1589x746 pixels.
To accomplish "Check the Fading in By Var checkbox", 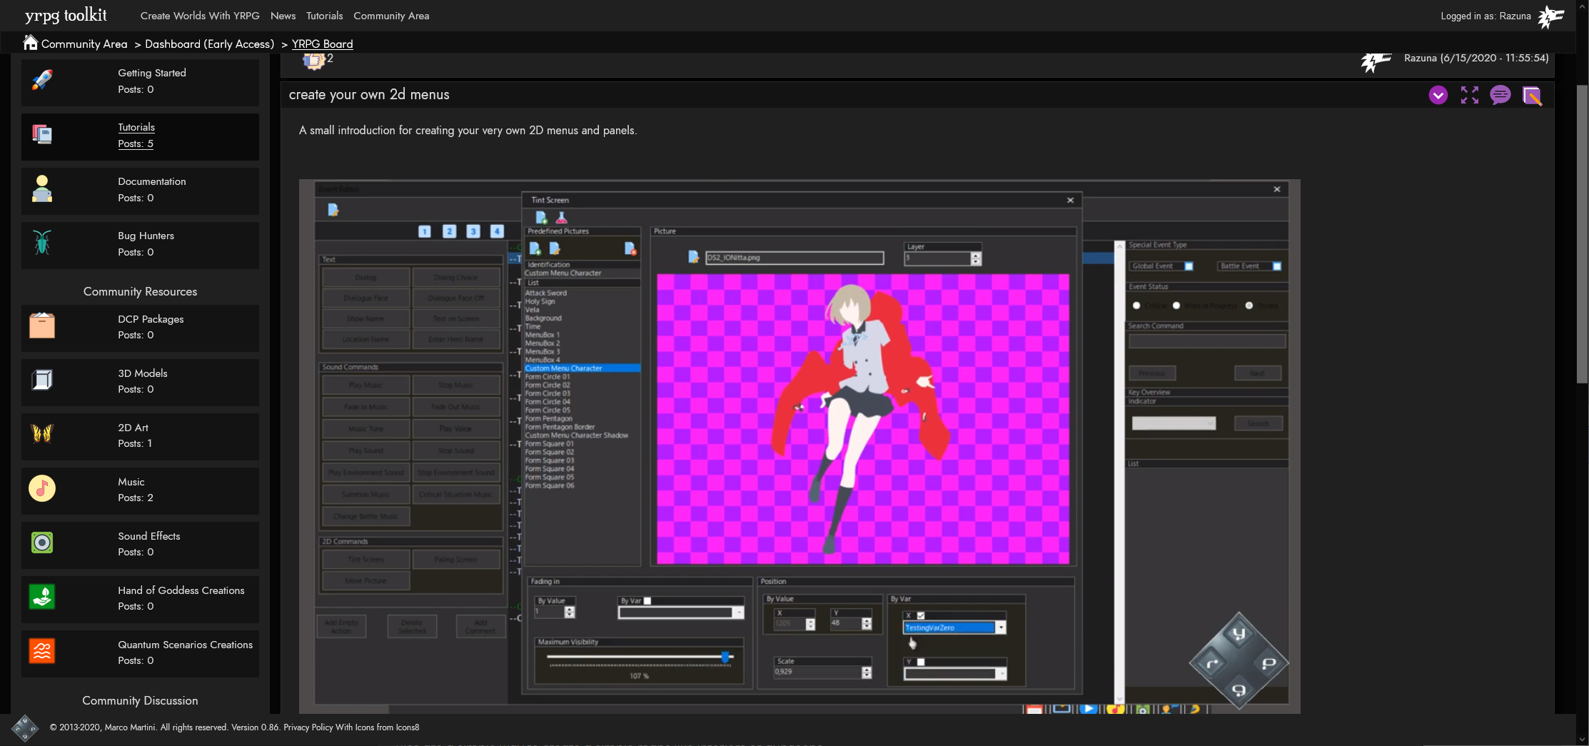I will 647,601.
